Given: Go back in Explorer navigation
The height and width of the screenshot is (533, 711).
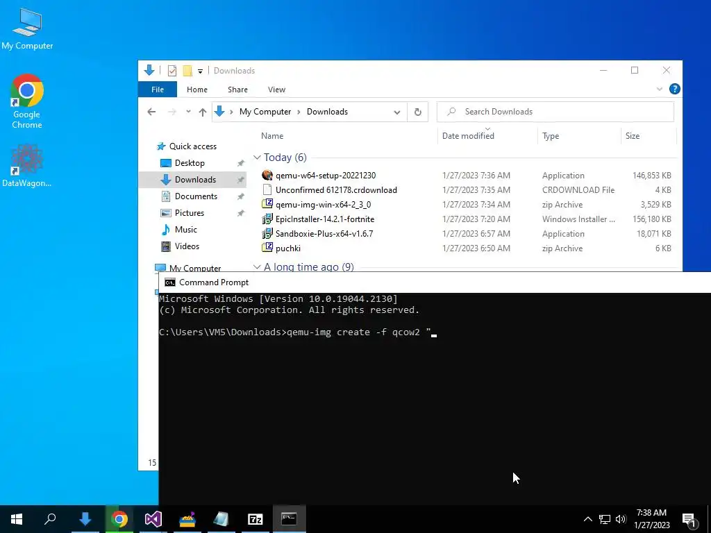Looking at the screenshot, I should (151, 112).
